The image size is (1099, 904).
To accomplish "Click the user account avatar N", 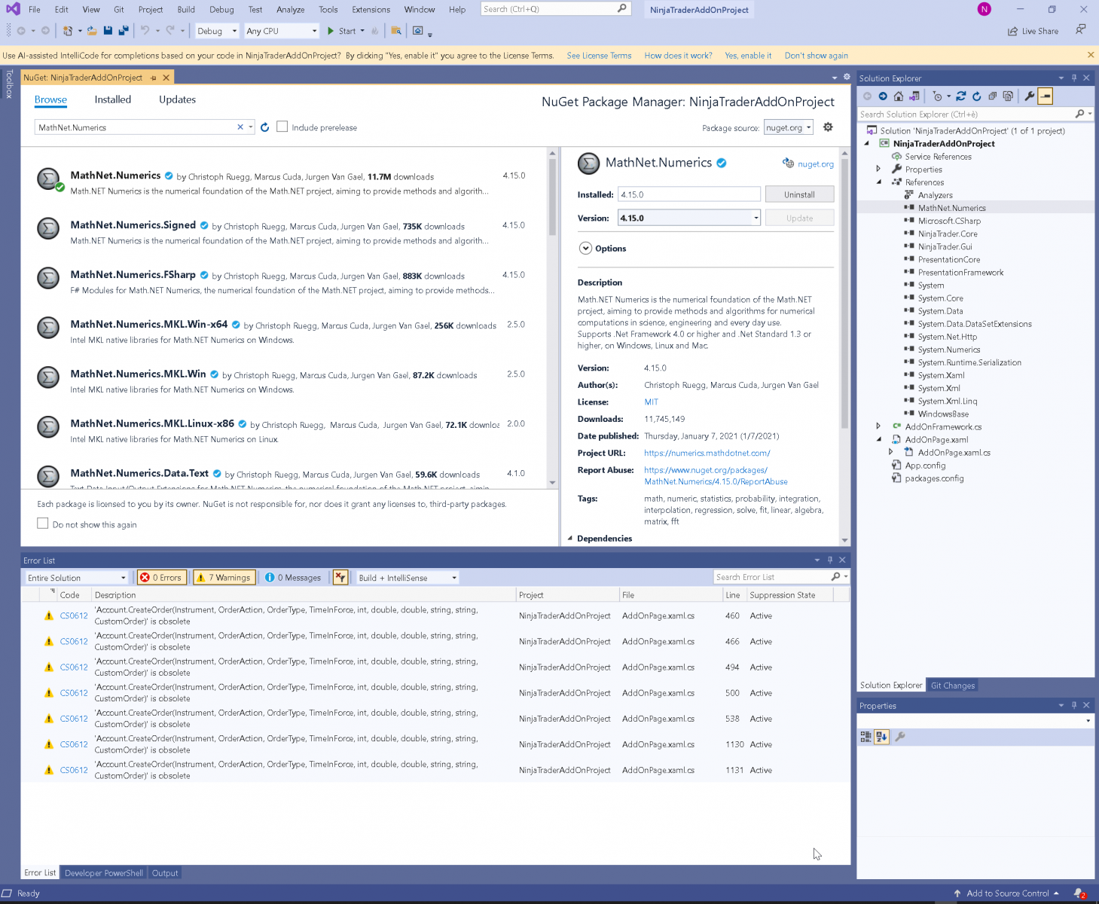I will 985,9.
